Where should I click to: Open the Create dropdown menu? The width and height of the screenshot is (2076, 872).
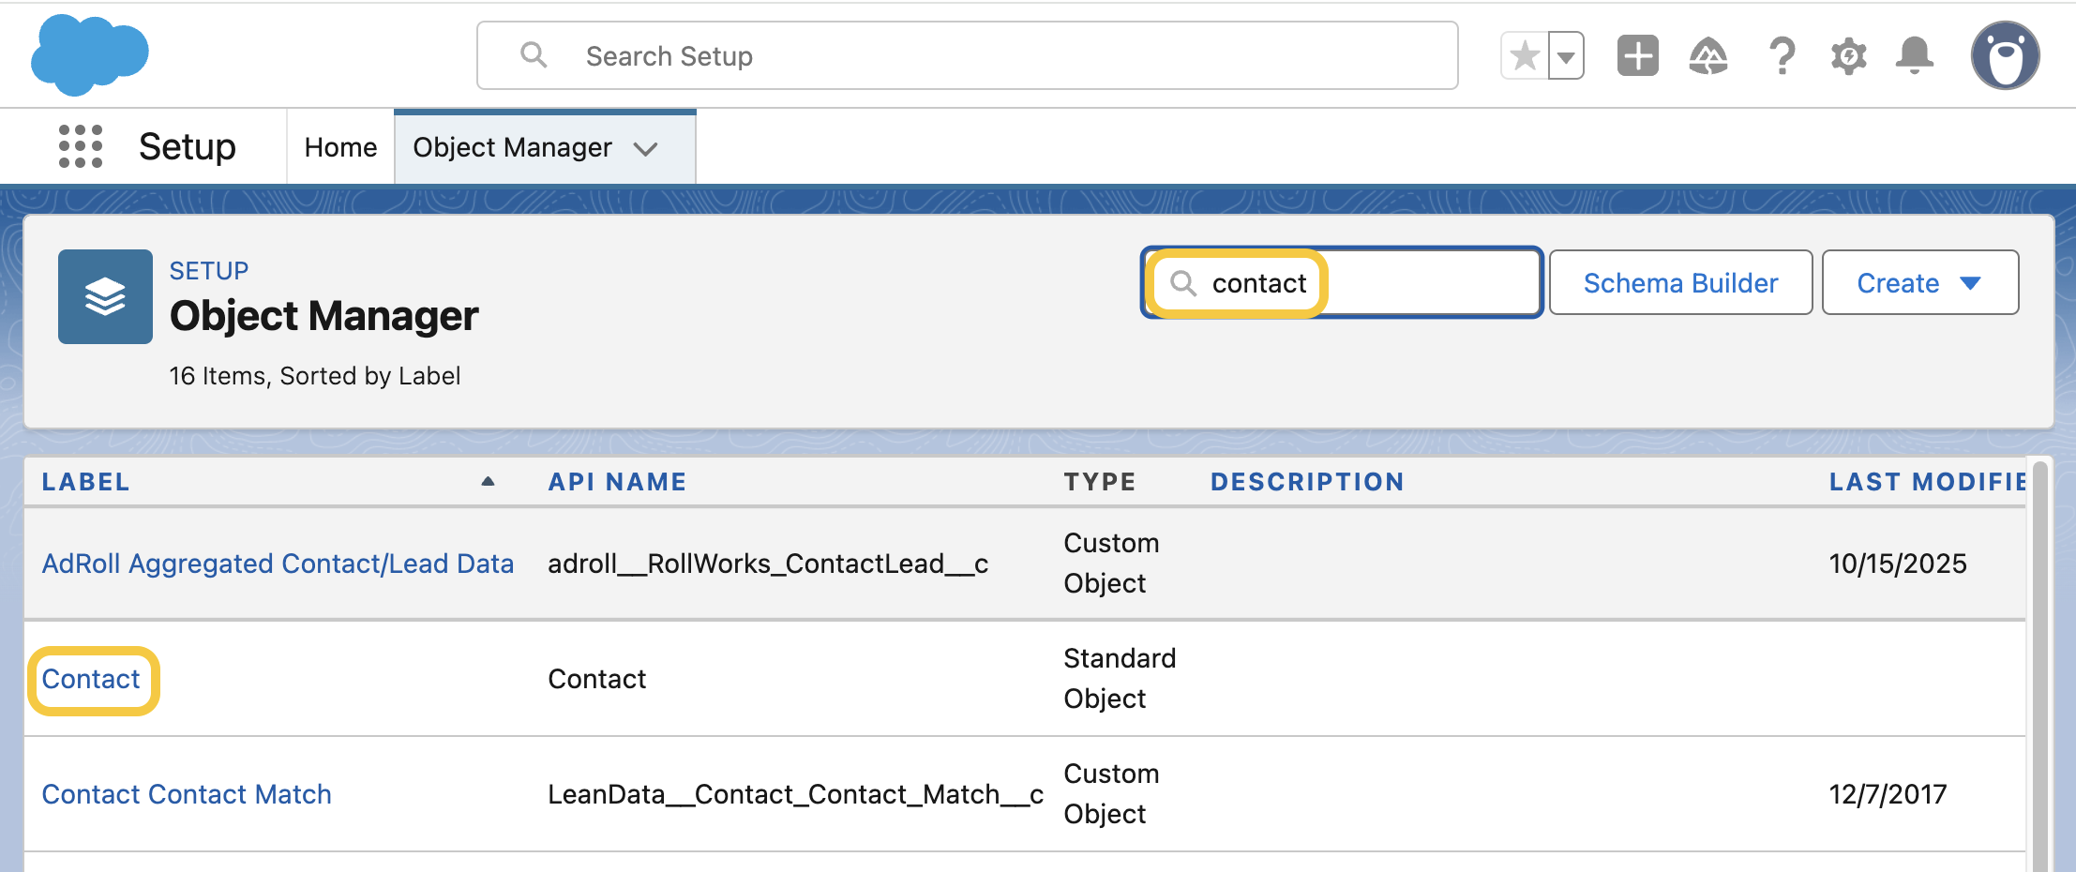(x=1919, y=282)
